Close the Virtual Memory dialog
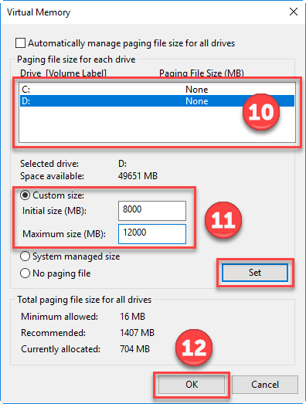 coord(294,12)
